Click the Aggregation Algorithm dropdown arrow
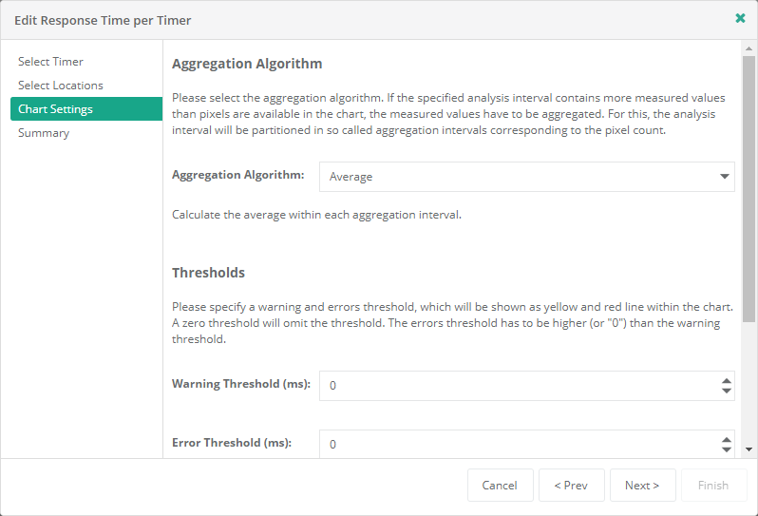Viewport: 758px width, 516px height. point(725,177)
